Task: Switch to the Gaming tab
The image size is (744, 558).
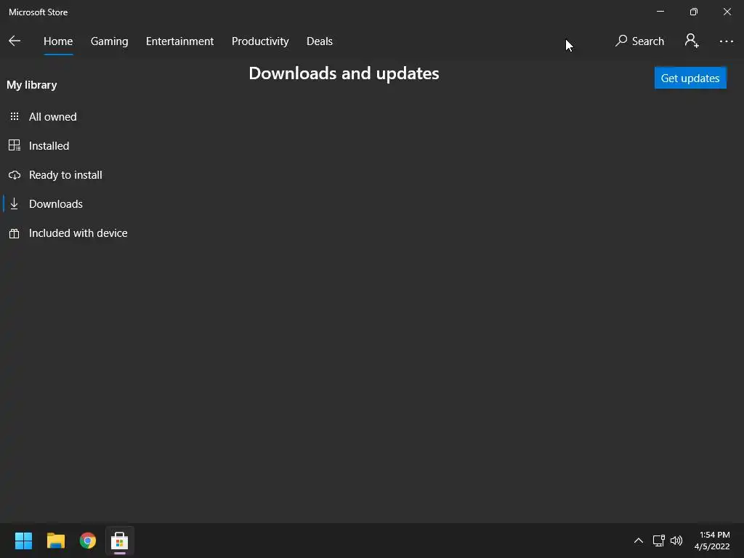Action: click(x=109, y=41)
